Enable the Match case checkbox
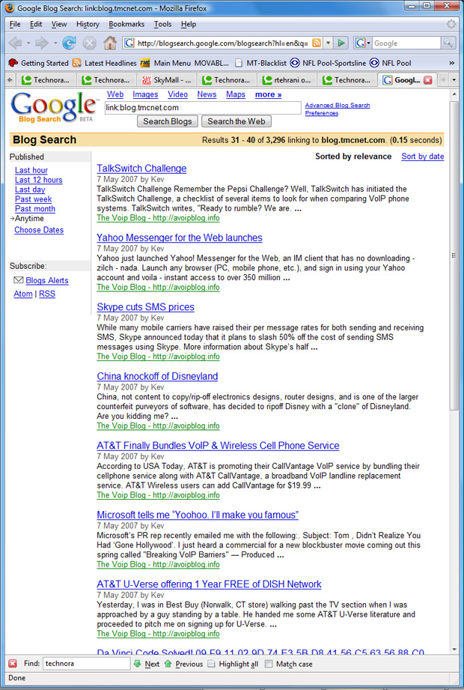The height and width of the screenshot is (690, 464). pyautogui.click(x=269, y=664)
